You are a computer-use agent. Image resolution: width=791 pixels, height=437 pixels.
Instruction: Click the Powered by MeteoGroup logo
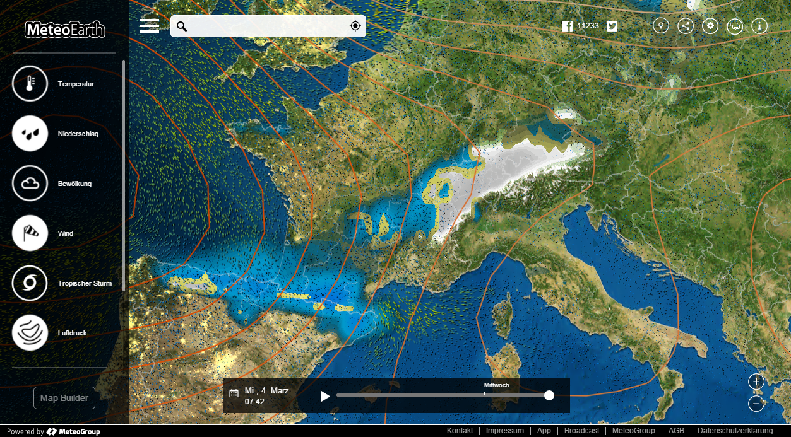53,432
